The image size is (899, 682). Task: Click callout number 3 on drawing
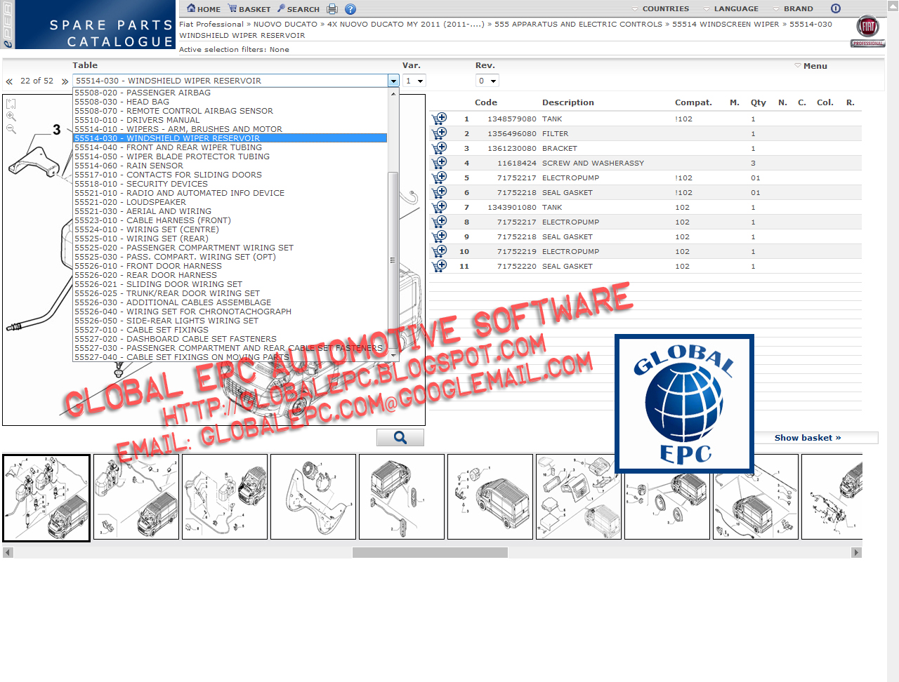pos(57,130)
